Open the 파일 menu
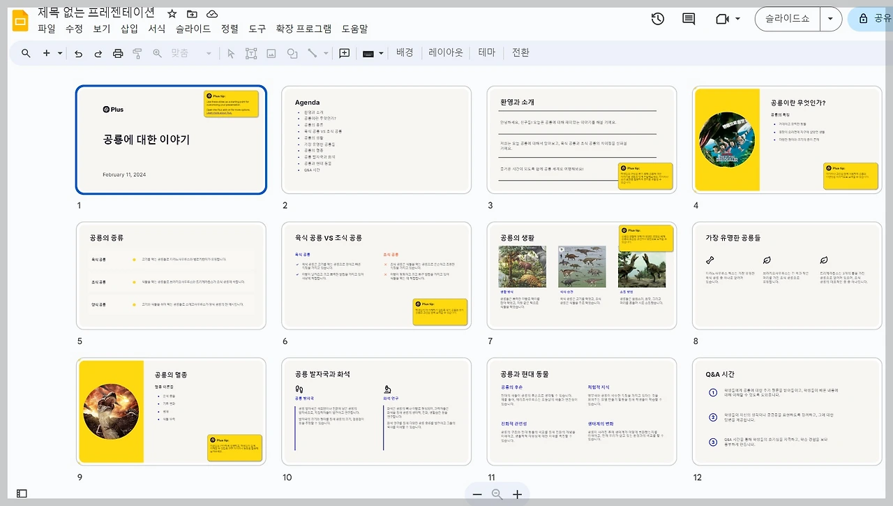This screenshot has height=506, width=893. coord(46,29)
